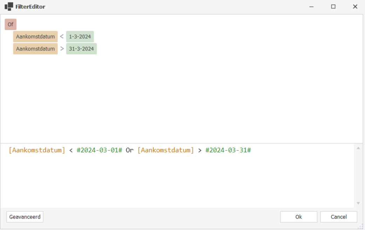Click second [Aankomstdatum] after 'Or' in expression
Image resolution: width=365 pixels, height=230 pixels.
pos(165,150)
